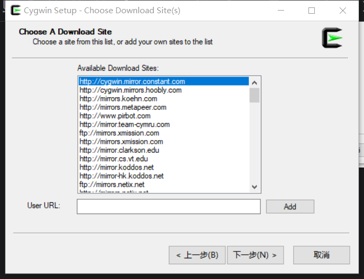Close the Cygwin Setup window
The image size is (364, 279).
tap(343, 11)
